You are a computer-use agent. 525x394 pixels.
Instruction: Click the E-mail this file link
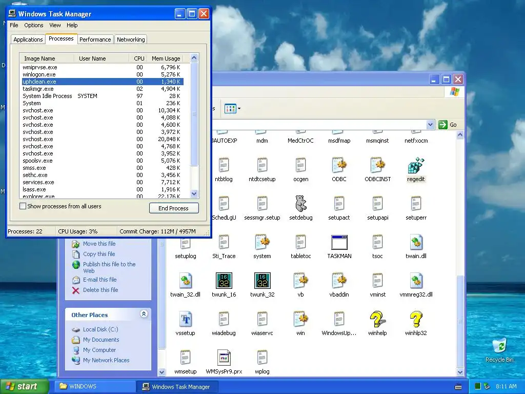(x=100, y=280)
